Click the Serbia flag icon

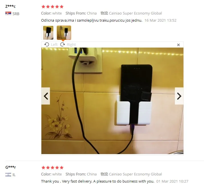8,13
